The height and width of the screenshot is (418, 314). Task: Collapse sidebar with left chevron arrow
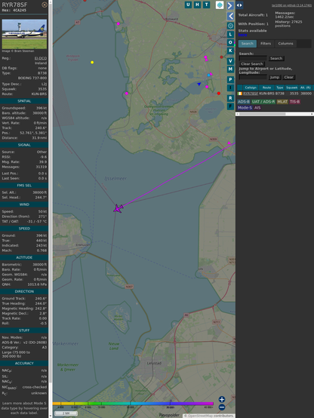pos(230,16)
